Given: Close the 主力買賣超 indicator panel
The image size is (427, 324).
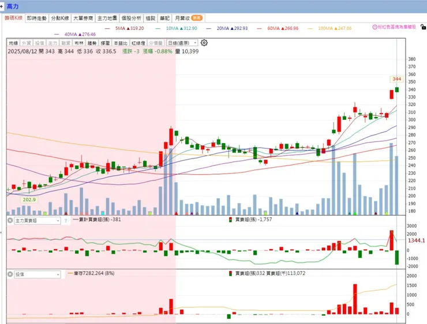Looking at the screenshot, I should [10, 220].
